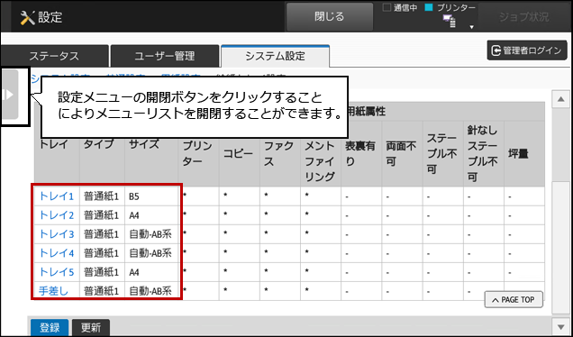Click the プリンター cyan indicator box

[x=429, y=8]
